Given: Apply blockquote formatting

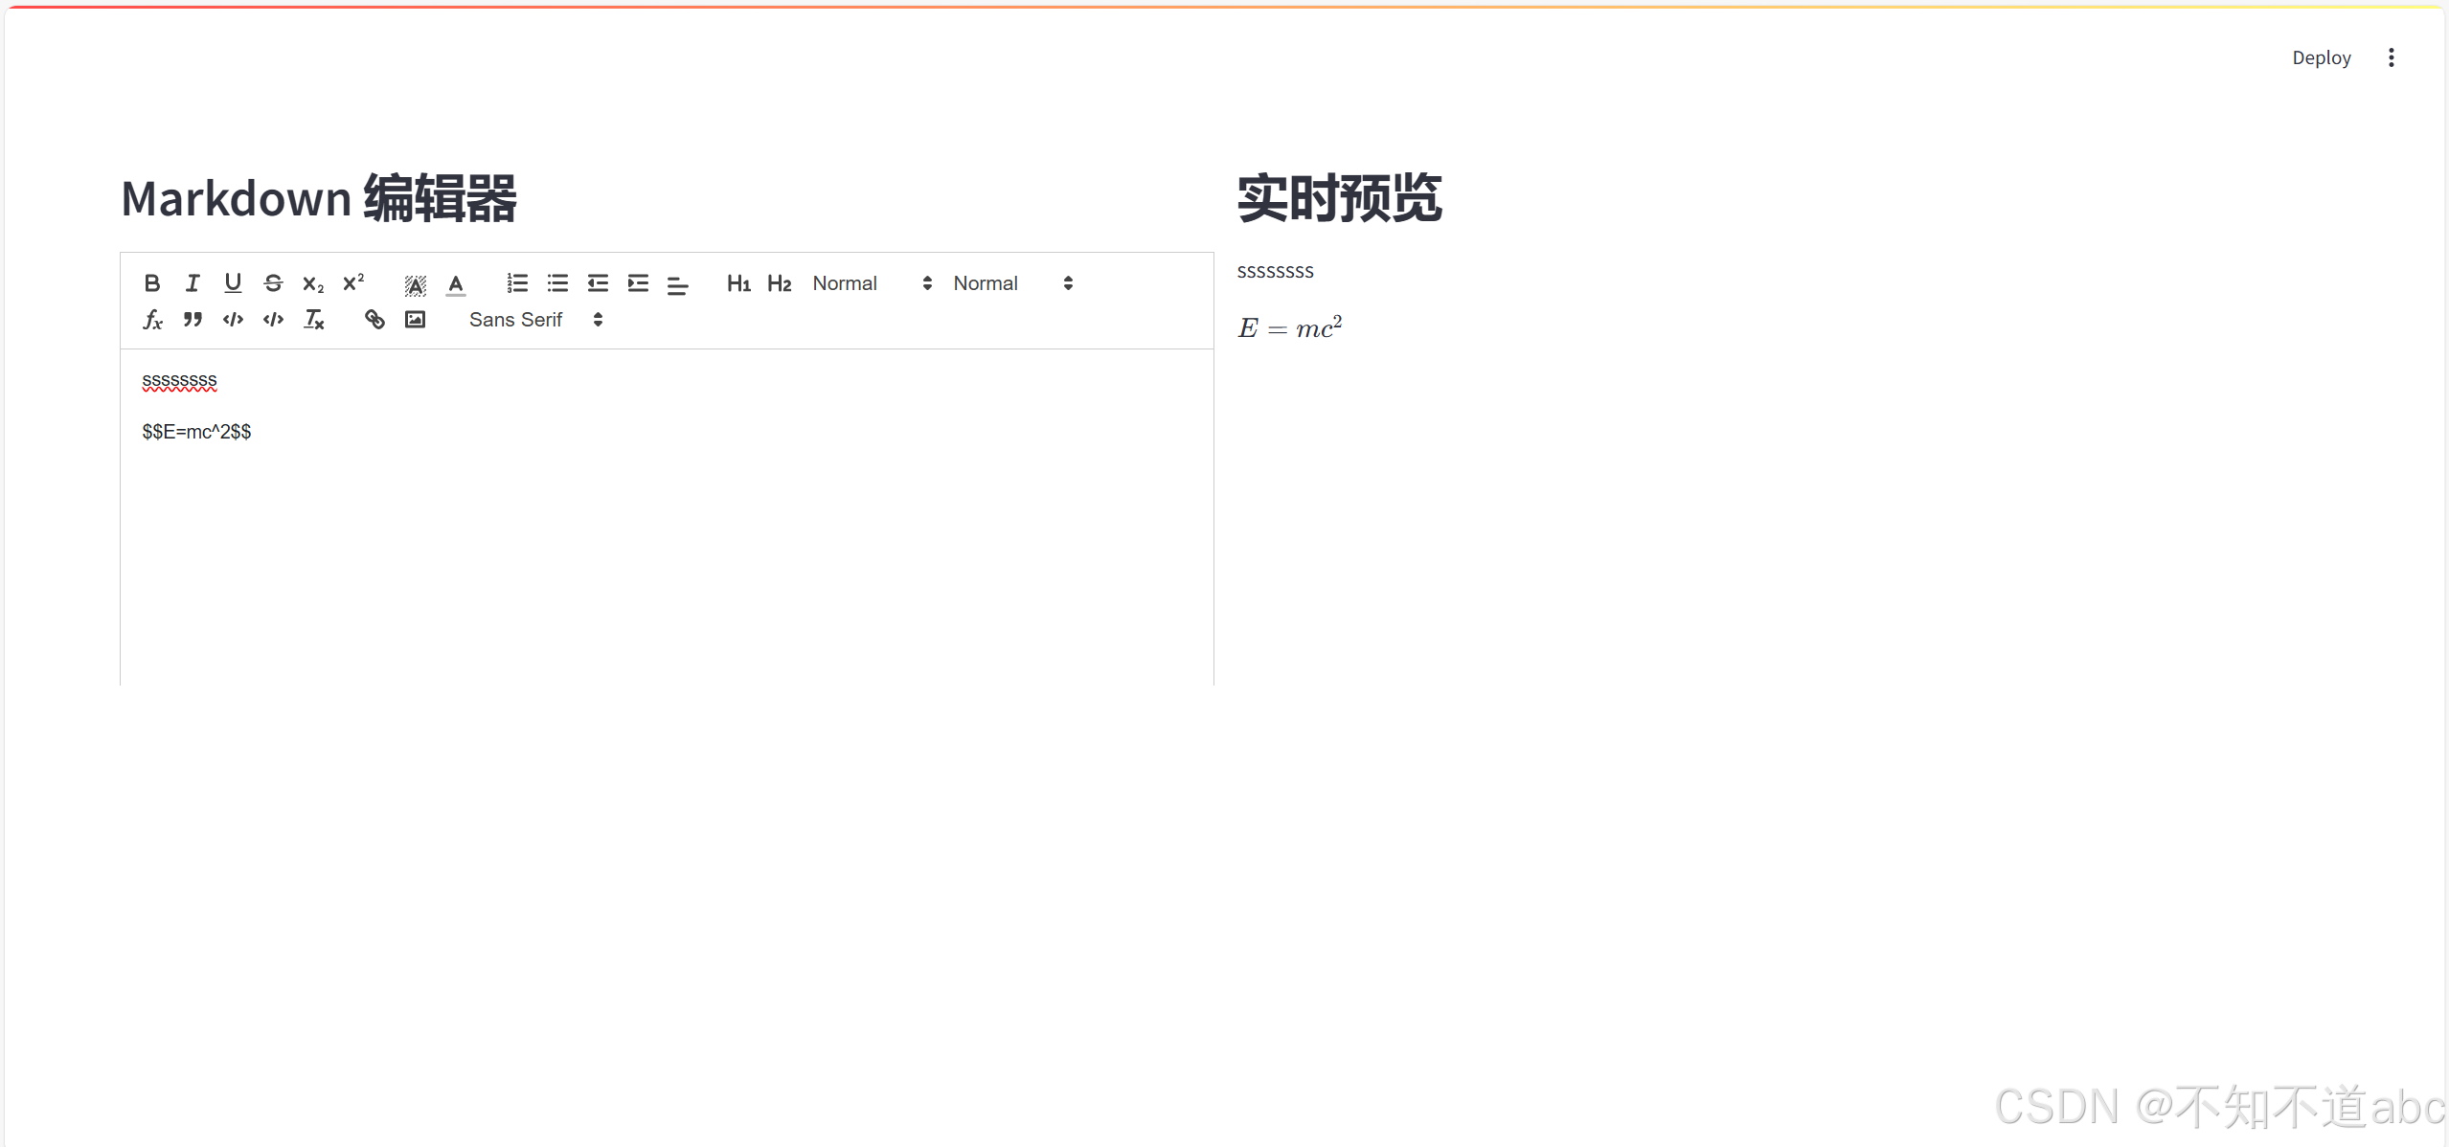Looking at the screenshot, I should 193,320.
